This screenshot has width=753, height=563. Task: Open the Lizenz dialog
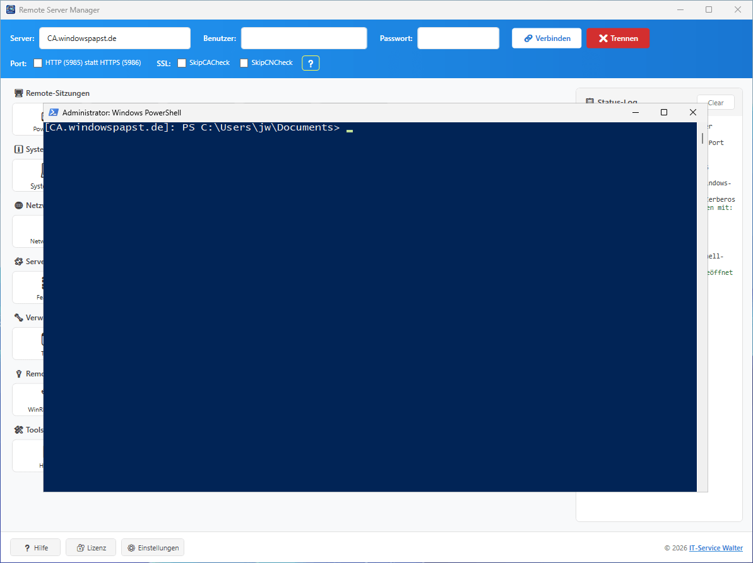[91, 548]
